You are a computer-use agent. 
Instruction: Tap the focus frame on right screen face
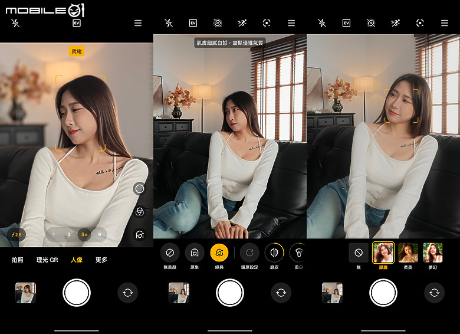(402, 106)
